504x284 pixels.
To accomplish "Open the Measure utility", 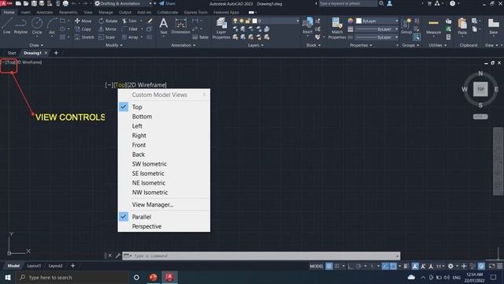I will pyautogui.click(x=433, y=26).
